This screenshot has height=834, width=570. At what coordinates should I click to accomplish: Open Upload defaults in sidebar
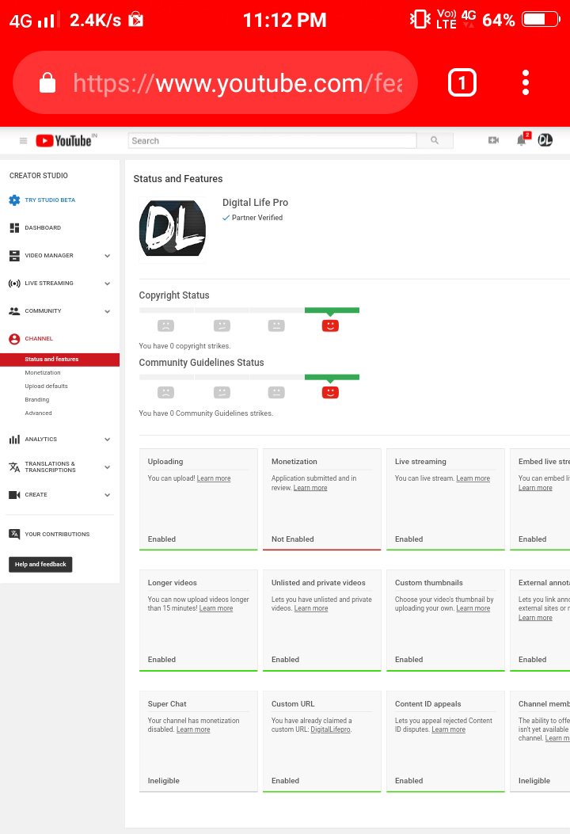46,387
